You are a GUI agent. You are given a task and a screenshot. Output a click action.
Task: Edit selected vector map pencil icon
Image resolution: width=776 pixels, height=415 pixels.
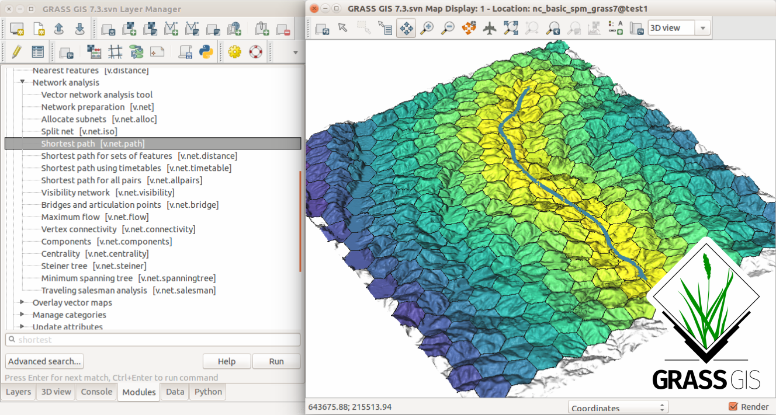16,52
